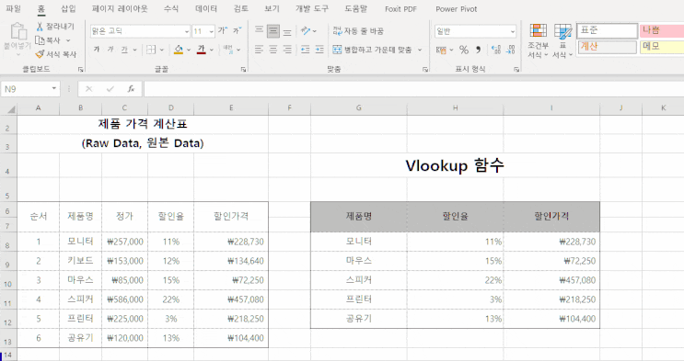684x361 pixels.
Task: Click the phonetic guide (내천) icon
Action: (227, 49)
